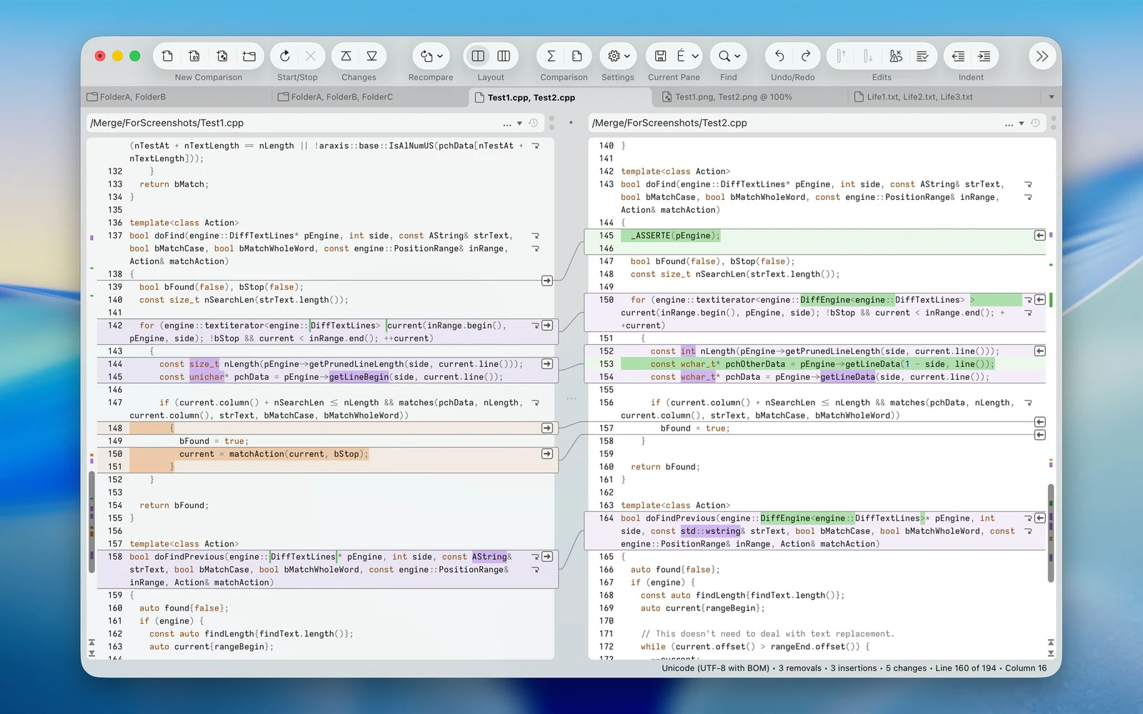
Task: Save the current pane file
Action: (x=661, y=56)
